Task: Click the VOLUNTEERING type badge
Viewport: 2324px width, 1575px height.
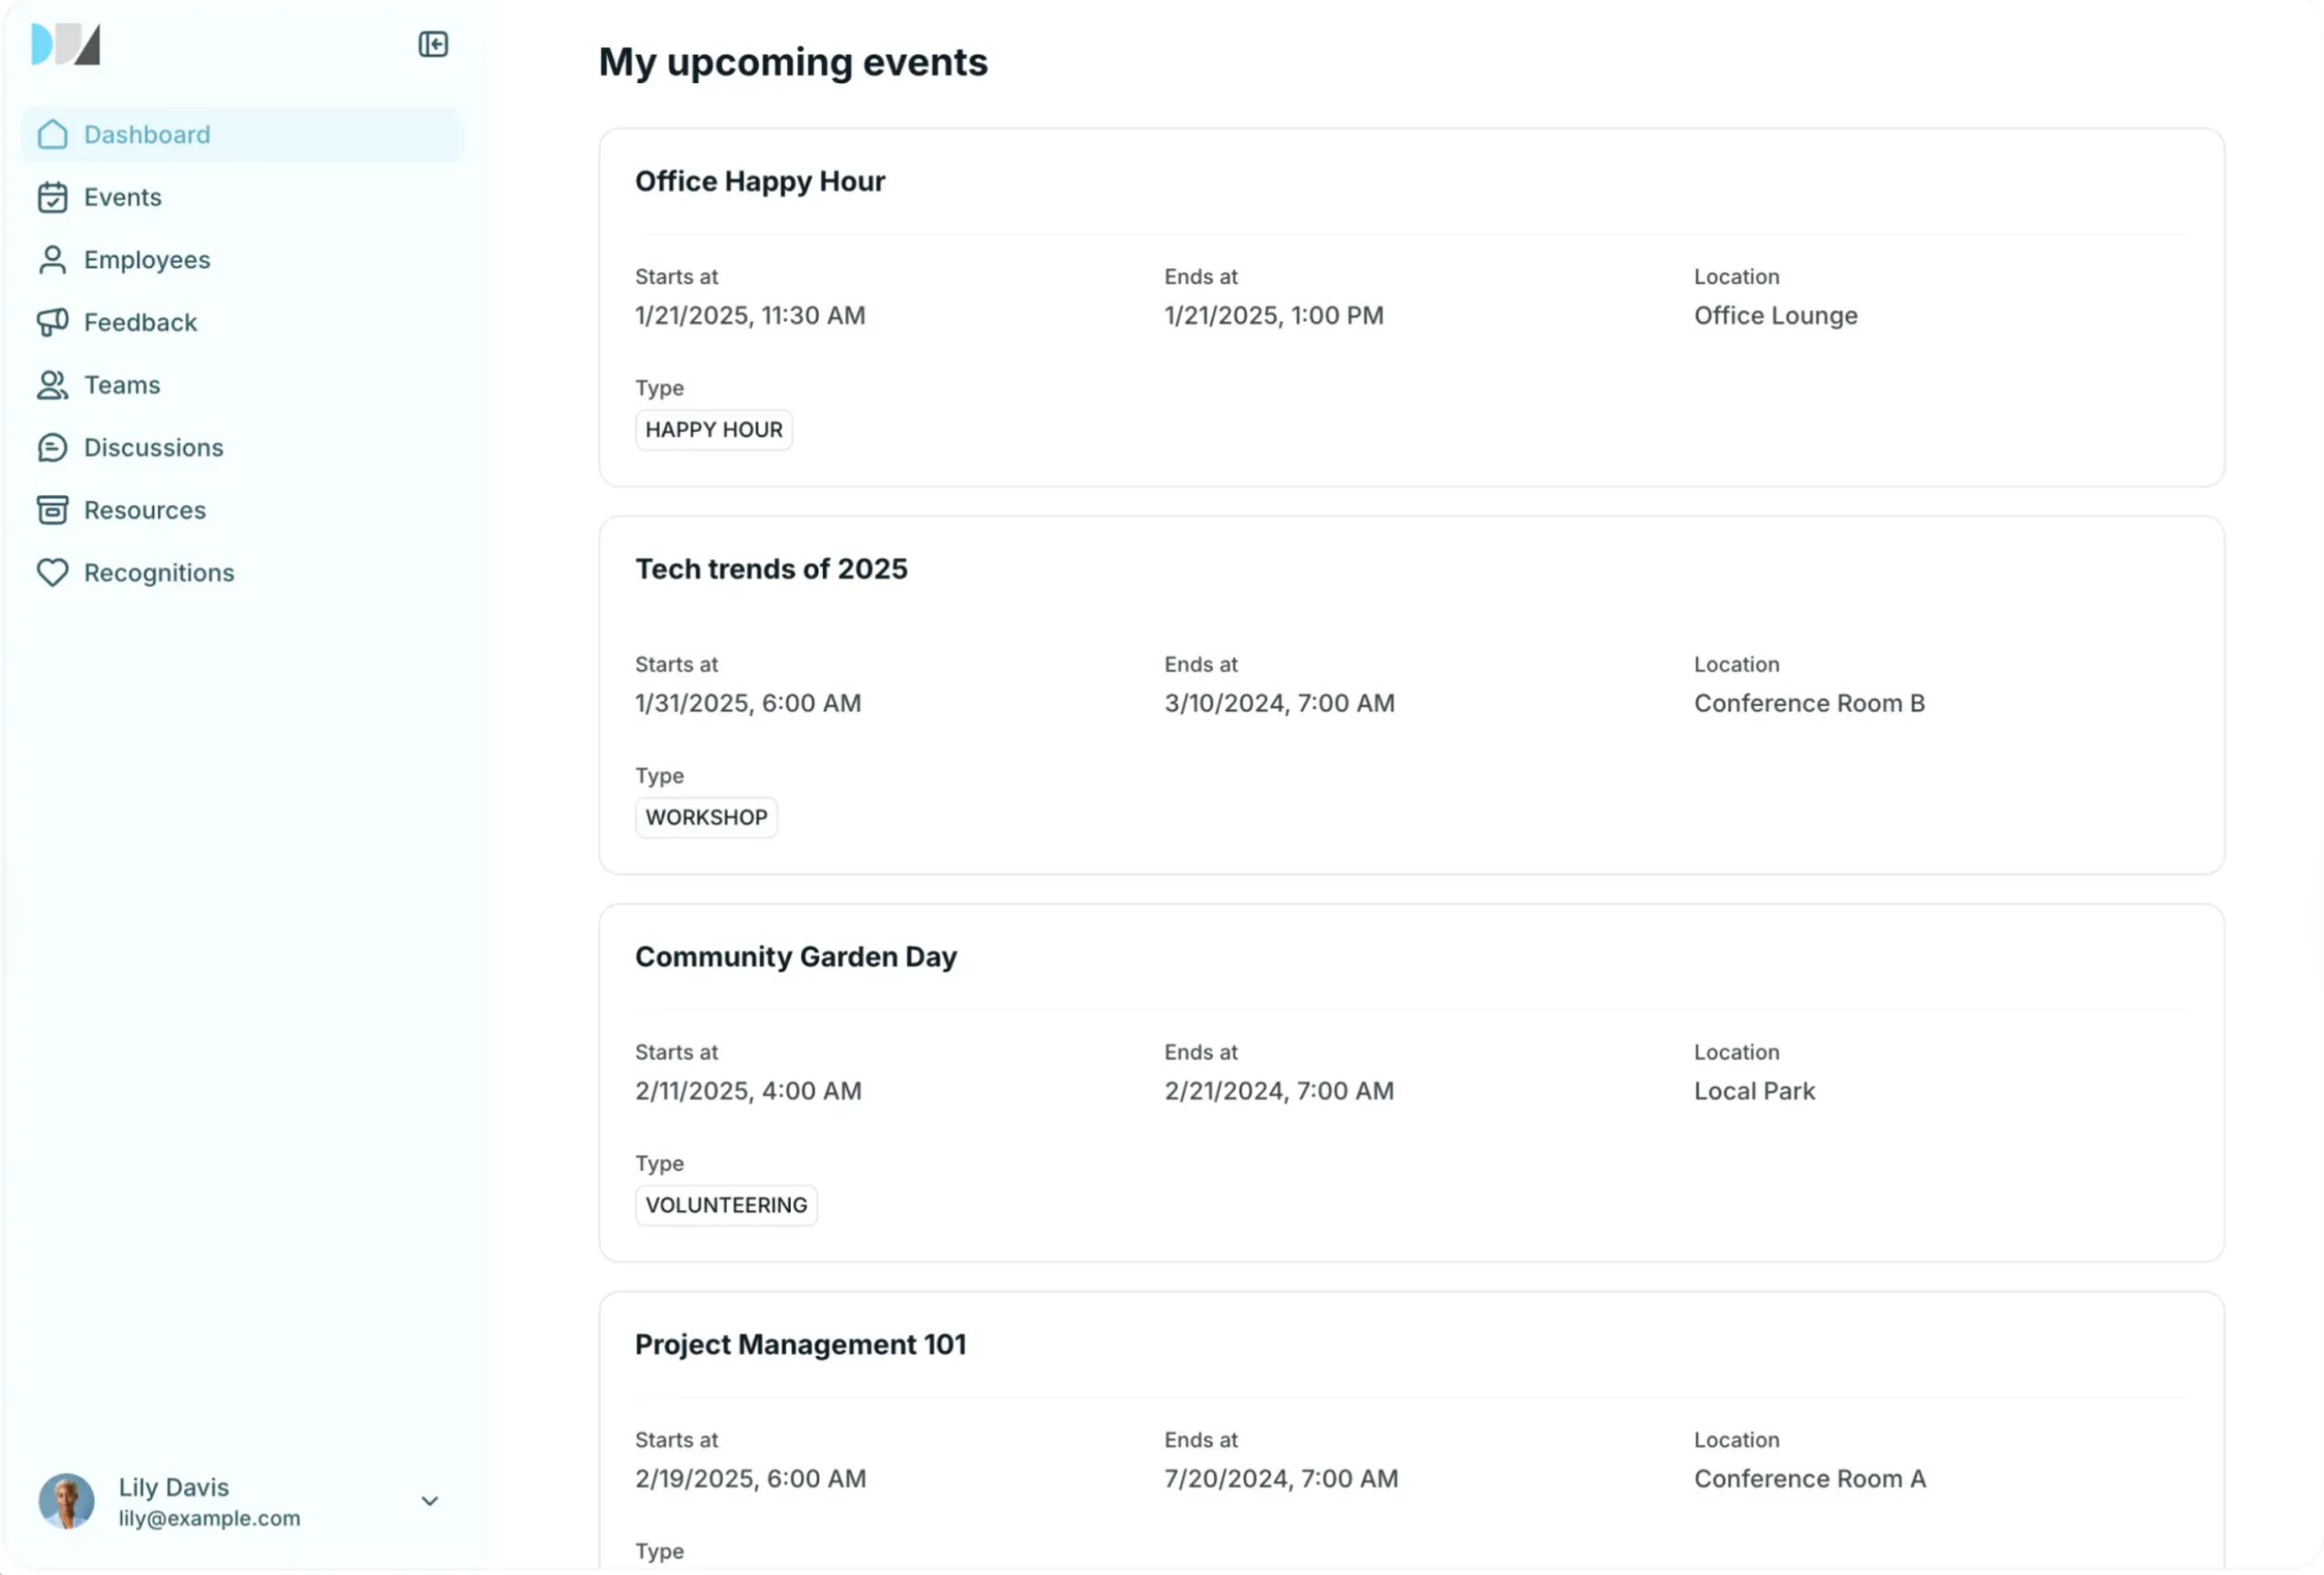Action: tap(726, 1205)
